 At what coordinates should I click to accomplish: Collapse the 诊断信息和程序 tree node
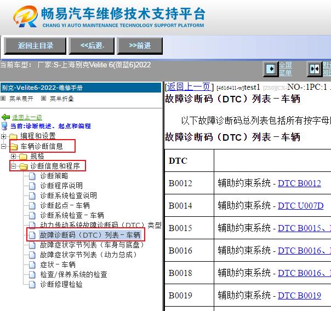[x=13, y=166]
